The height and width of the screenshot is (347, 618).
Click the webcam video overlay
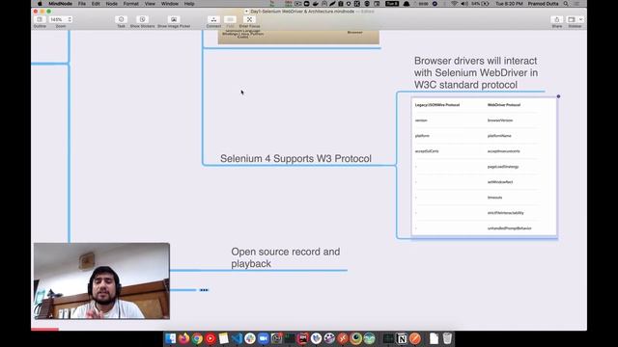pyautogui.click(x=101, y=280)
